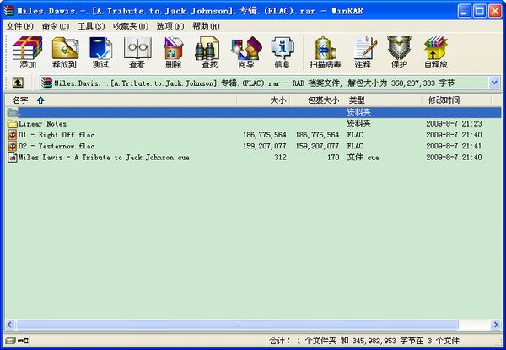Sort by the 大小 column header

click(x=263, y=100)
